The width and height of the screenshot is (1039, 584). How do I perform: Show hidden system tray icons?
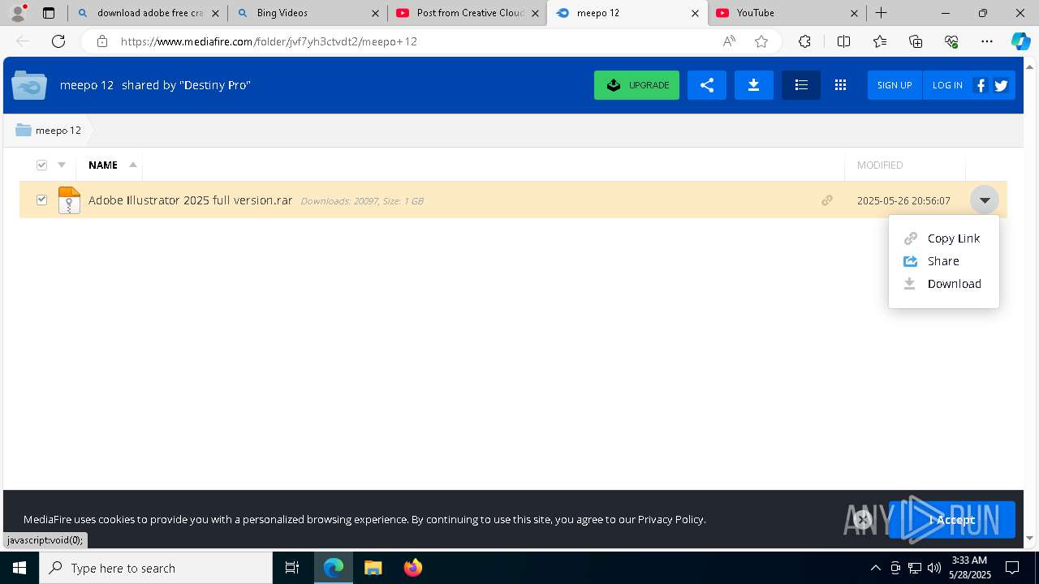[x=875, y=568]
